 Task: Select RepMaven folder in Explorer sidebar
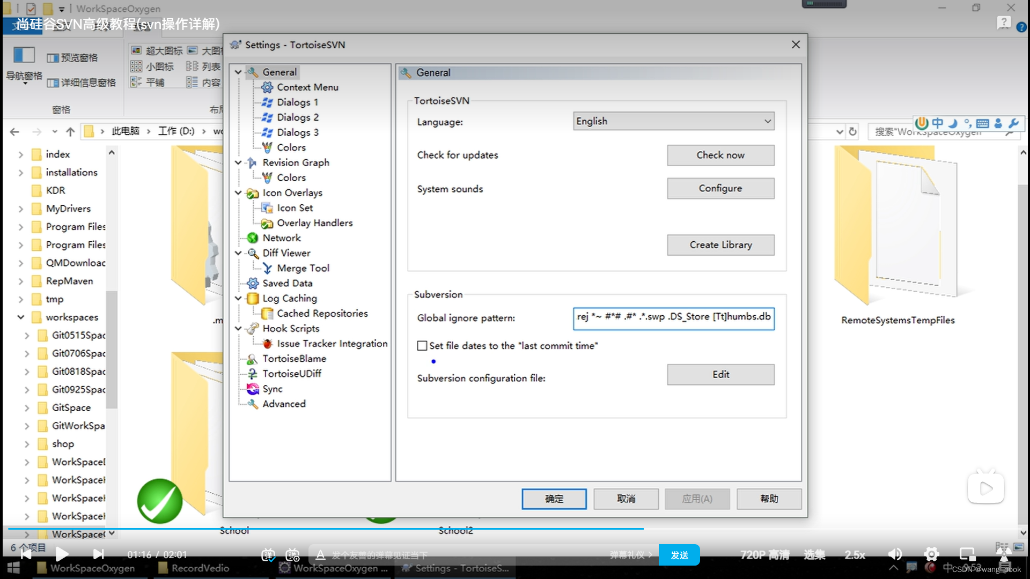click(69, 280)
